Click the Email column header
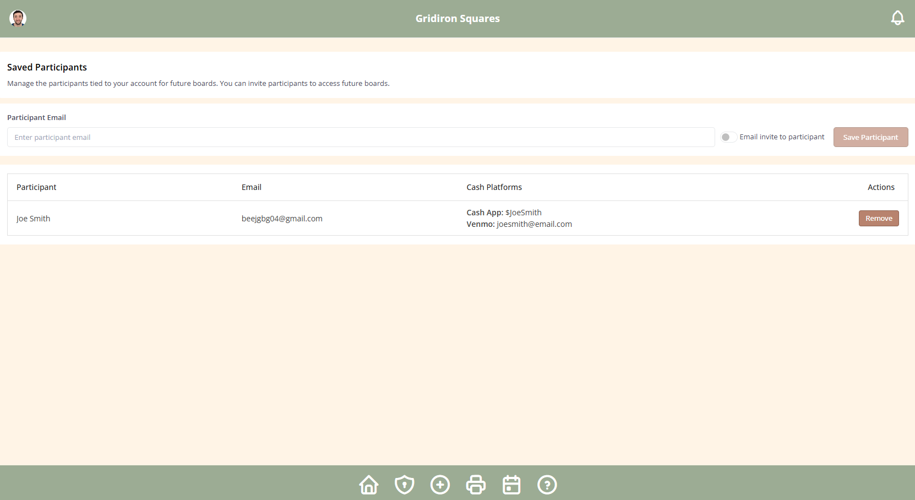Image resolution: width=915 pixels, height=500 pixels. (x=252, y=187)
